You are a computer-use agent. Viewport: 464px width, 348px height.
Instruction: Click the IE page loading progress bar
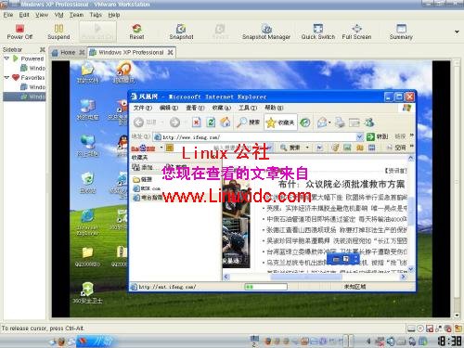pyautogui.click(x=265, y=287)
